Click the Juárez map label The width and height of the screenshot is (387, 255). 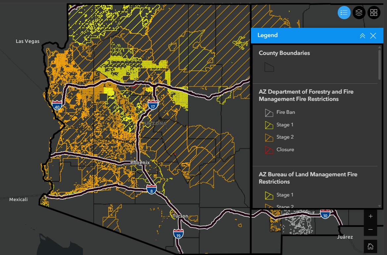pos(345,237)
